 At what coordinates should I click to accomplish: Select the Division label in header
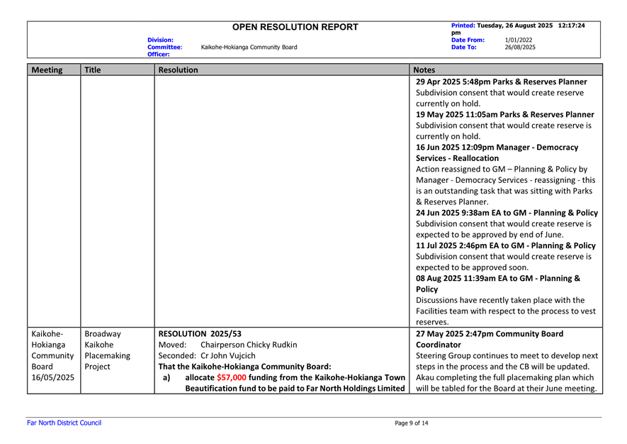160,40
